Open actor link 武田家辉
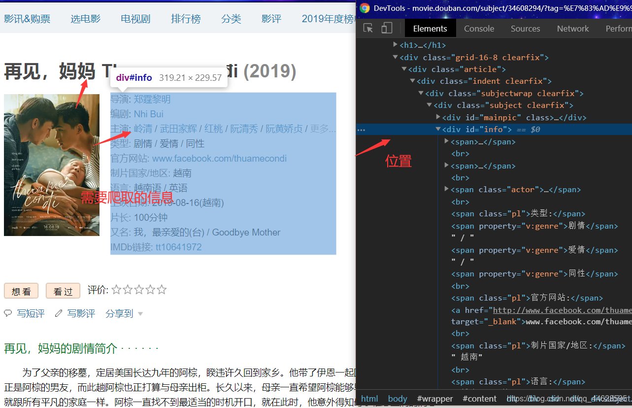The image size is (632, 408). pos(178,129)
